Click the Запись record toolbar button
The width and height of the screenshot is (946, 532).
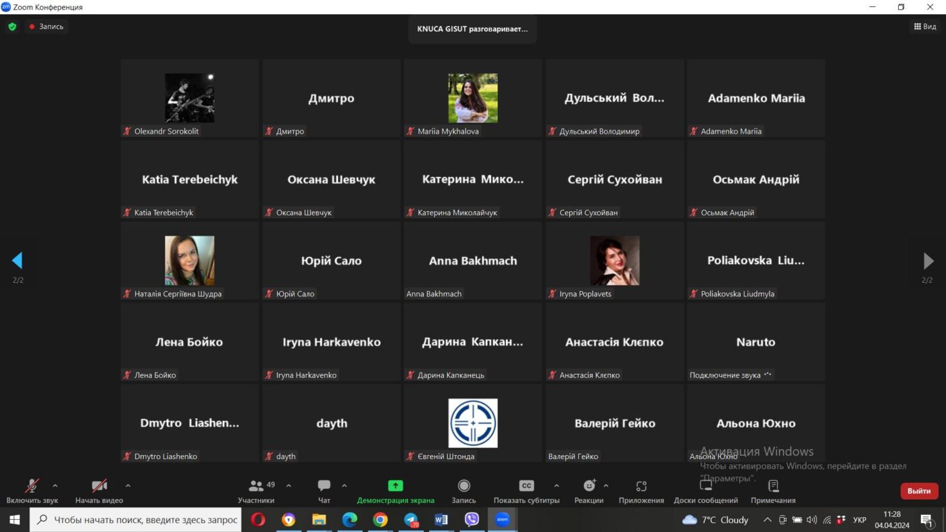coord(464,491)
